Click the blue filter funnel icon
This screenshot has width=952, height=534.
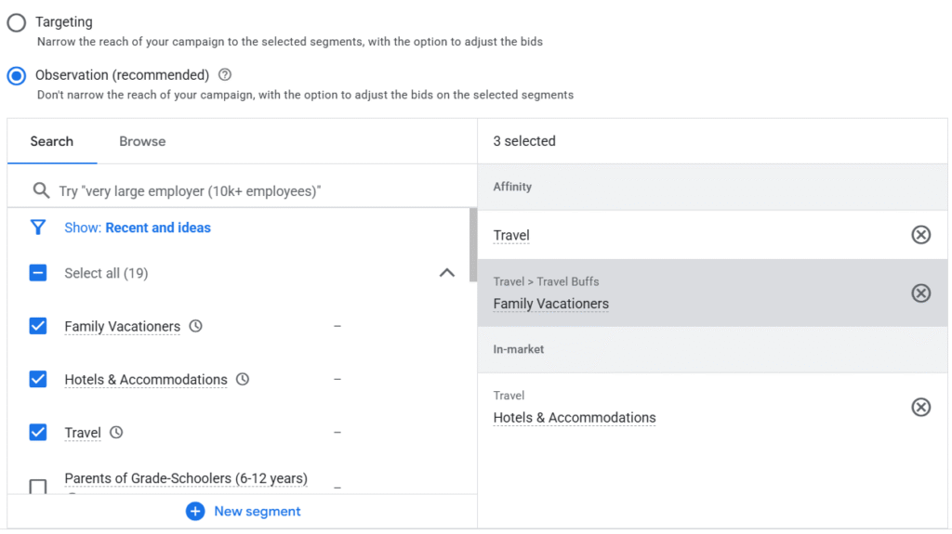click(x=38, y=228)
